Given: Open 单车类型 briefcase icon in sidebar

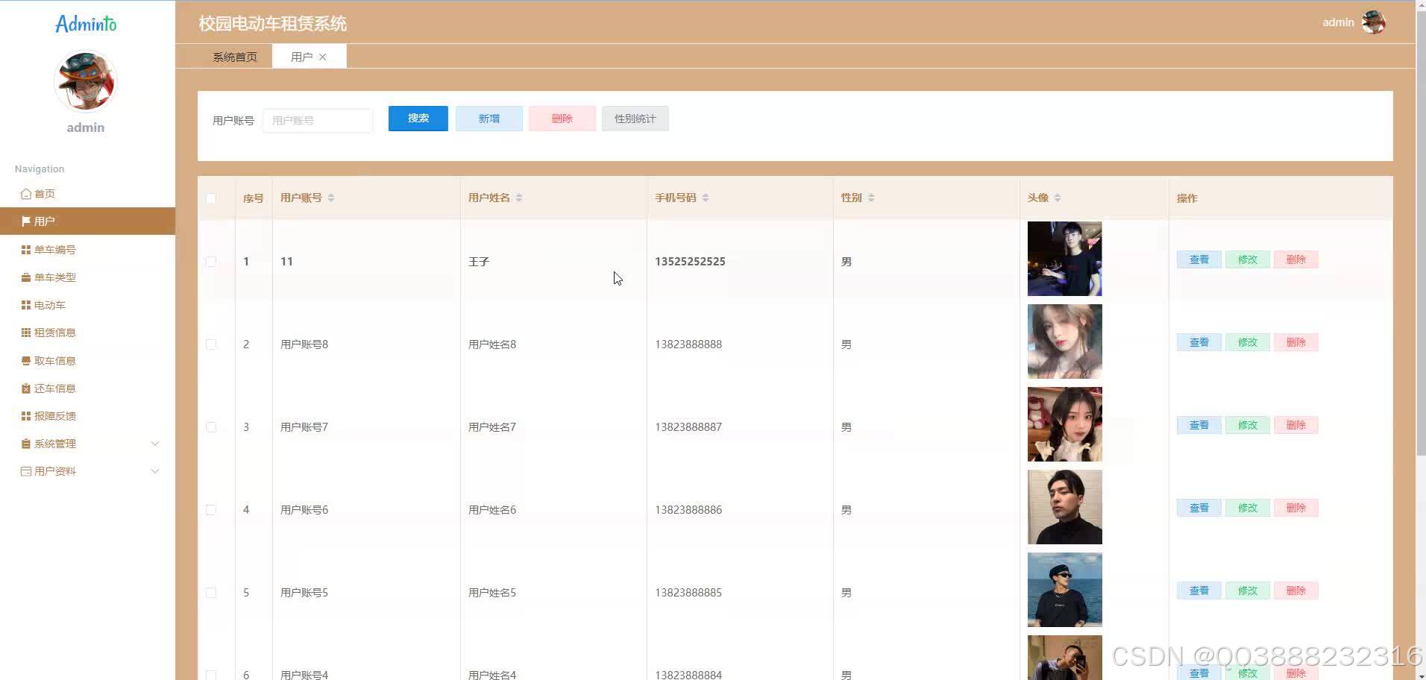Looking at the screenshot, I should [x=26, y=277].
